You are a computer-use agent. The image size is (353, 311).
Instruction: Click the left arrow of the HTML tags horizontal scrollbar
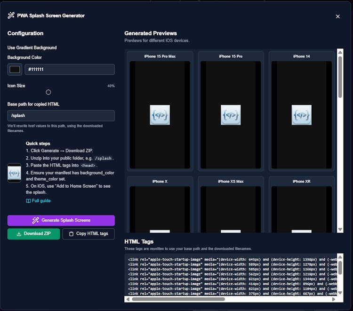[128, 299]
